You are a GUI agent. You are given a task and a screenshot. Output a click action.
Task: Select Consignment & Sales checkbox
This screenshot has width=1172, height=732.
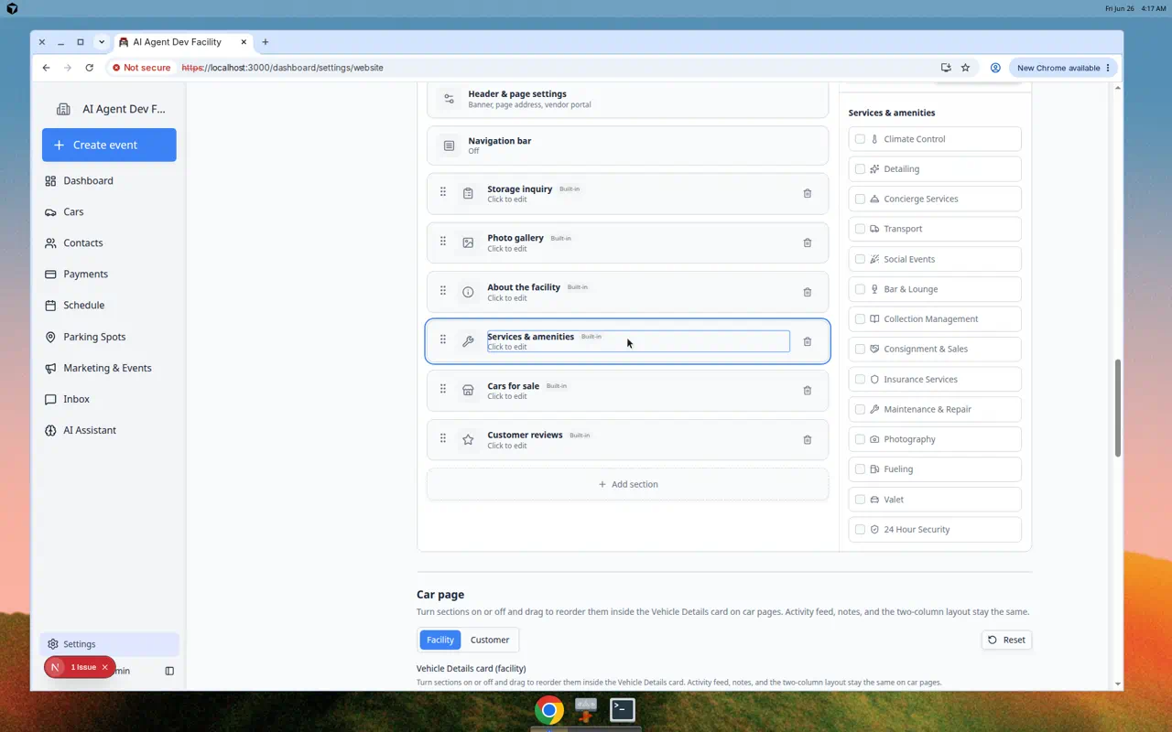pos(860,349)
